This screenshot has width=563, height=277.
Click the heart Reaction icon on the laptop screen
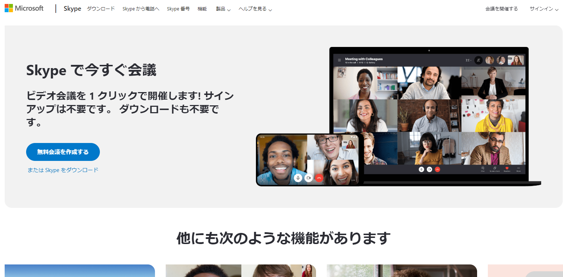pyautogui.click(x=507, y=168)
